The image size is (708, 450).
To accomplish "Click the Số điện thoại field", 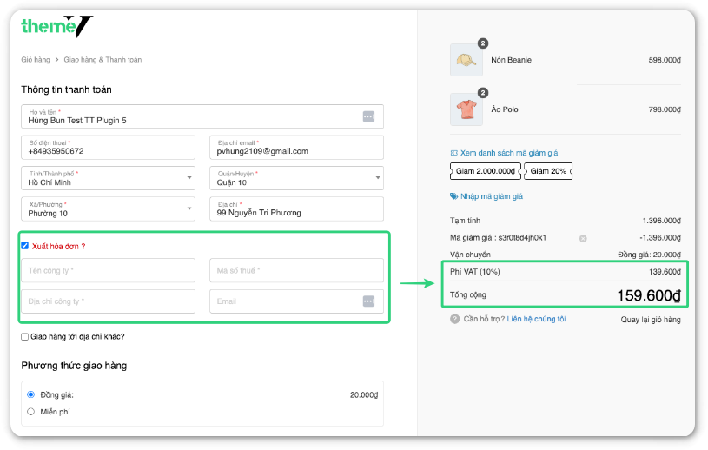I will pyautogui.click(x=108, y=147).
